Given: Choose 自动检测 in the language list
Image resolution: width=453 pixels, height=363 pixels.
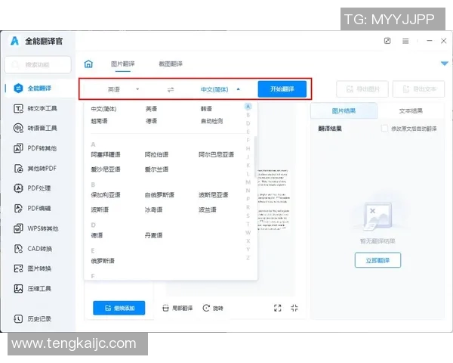Looking at the screenshot, I should [x=211, y=121].
